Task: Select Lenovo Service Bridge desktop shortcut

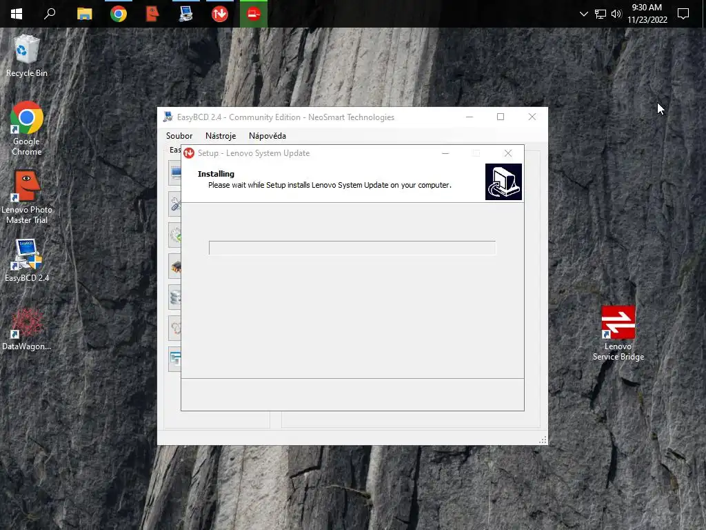Action: 618,333
